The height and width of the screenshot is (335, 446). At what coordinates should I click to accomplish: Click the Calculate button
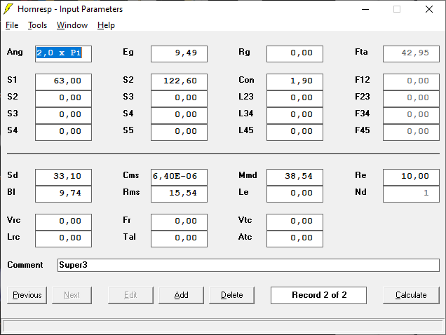[x=411, y=295]
